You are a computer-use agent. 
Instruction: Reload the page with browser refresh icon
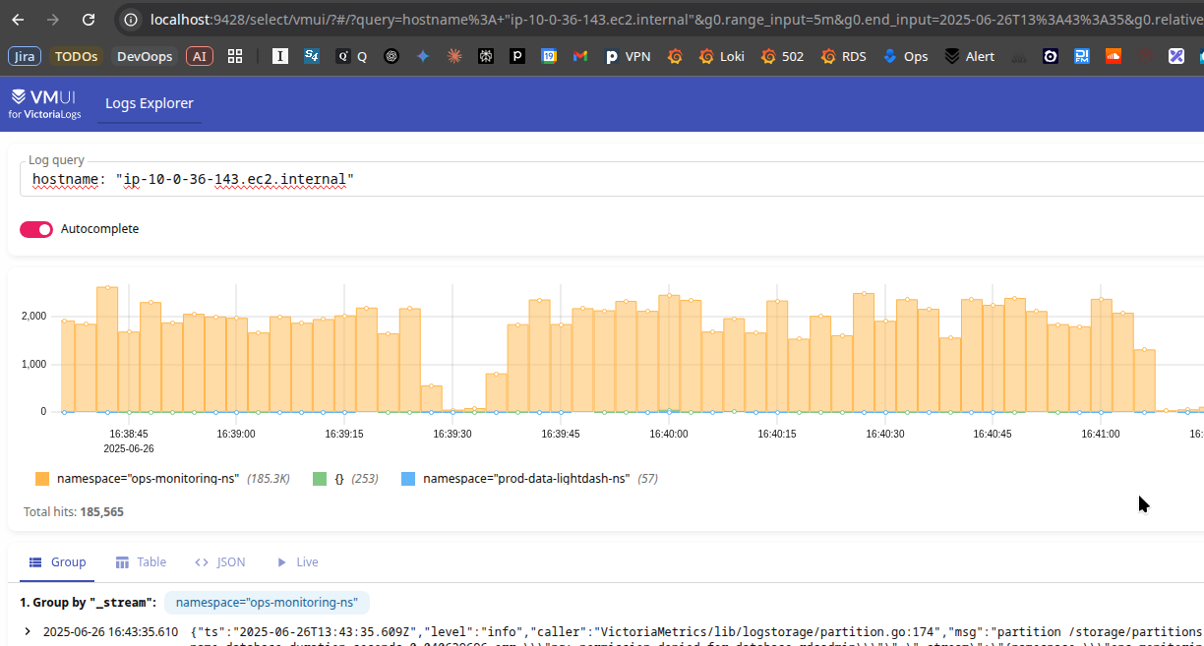point(89,20)
